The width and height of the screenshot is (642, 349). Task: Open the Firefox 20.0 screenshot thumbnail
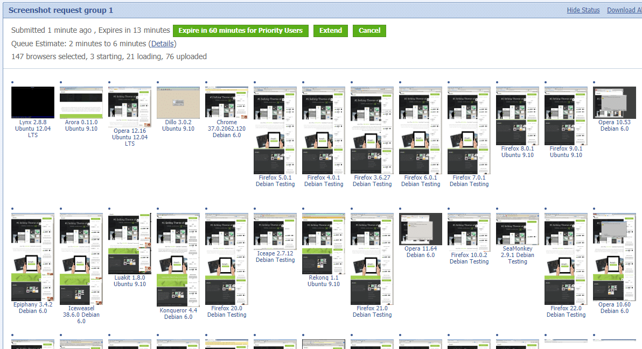pyautogui.click(x=227, y=259)
